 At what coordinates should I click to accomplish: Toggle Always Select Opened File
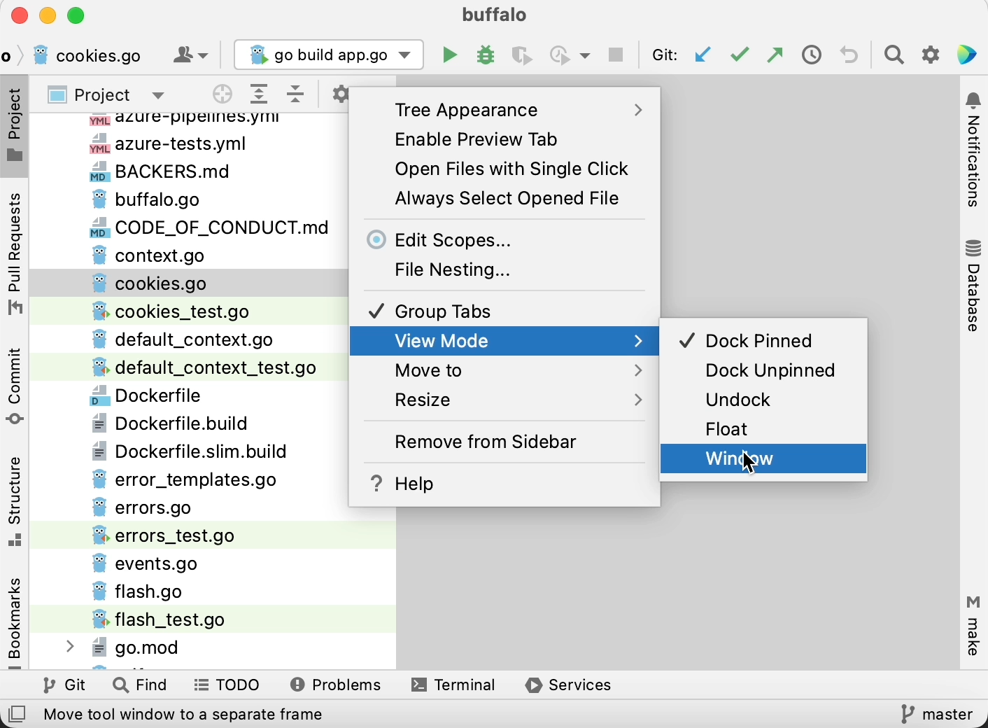tap(505, 199)
